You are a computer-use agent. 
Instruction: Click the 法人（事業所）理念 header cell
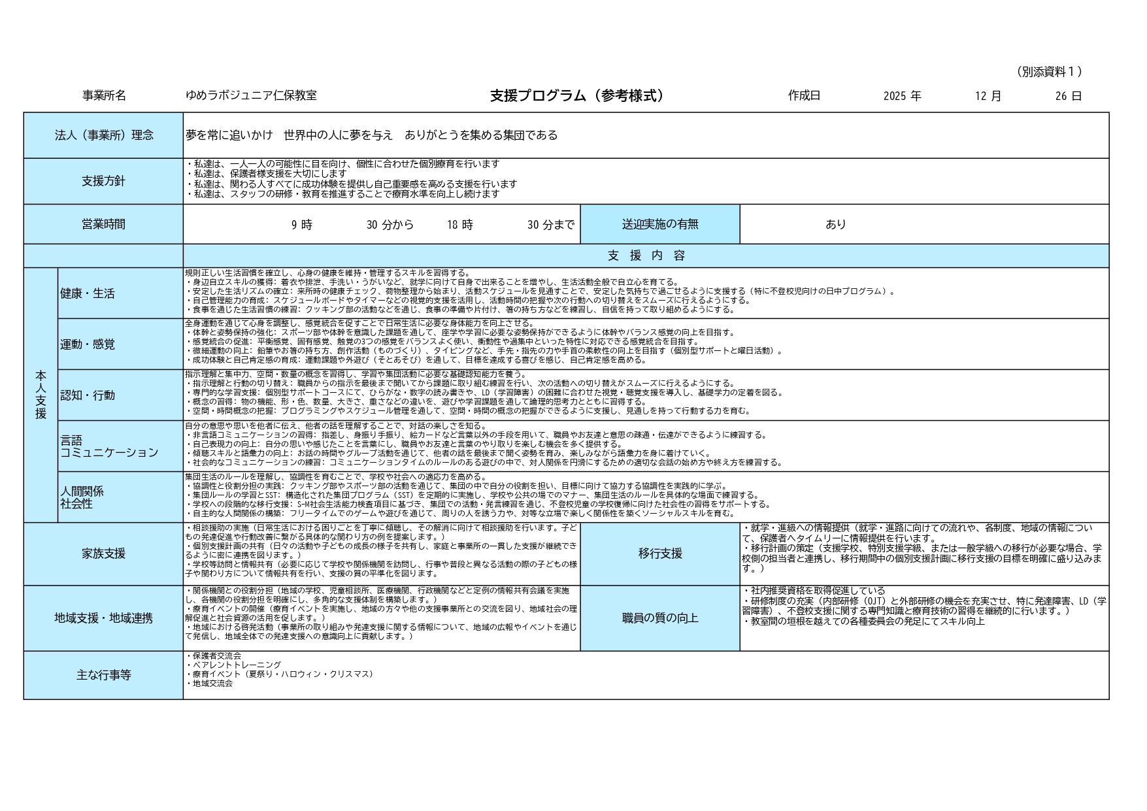[x=104, y=135]
